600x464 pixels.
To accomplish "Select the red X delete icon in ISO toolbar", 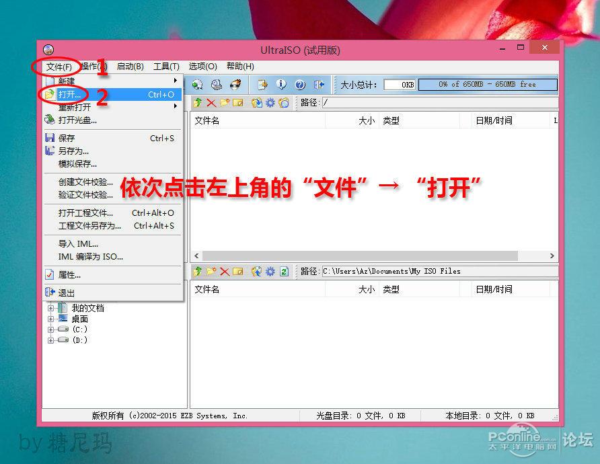I will [210, 103].
